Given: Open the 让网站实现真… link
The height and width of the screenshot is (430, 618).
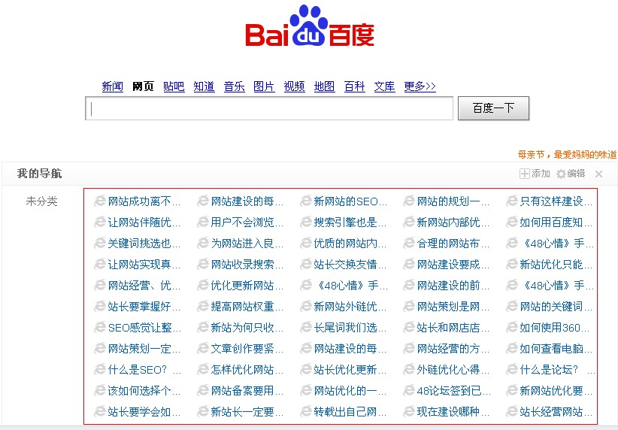Looking at the screenshot, I should [x=144, y=264].
